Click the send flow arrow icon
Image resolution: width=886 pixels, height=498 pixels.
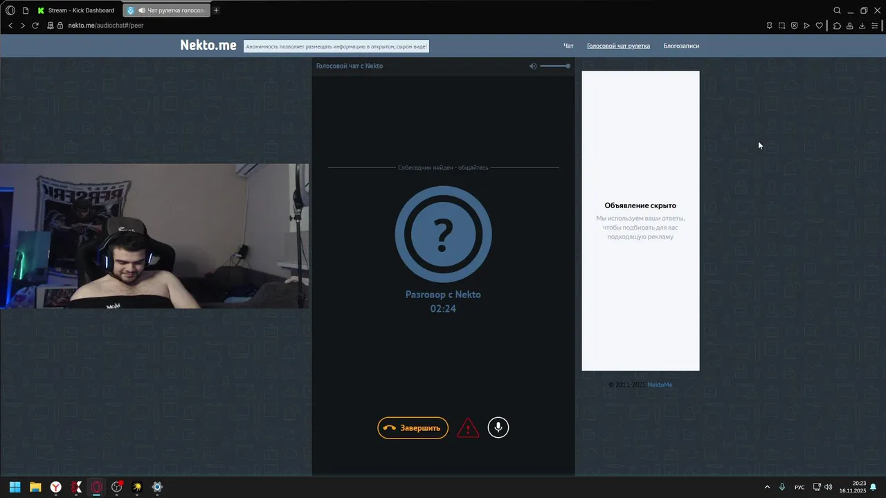point(806,26)
